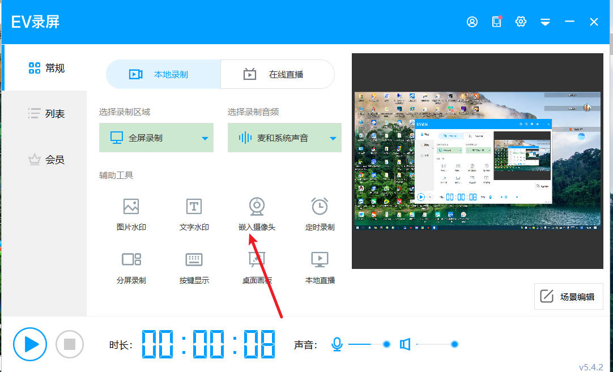The height and width of the screenshot is (372, 613).
Task: Open the 文字水印 text watermark tool
Action: [194, 213]
